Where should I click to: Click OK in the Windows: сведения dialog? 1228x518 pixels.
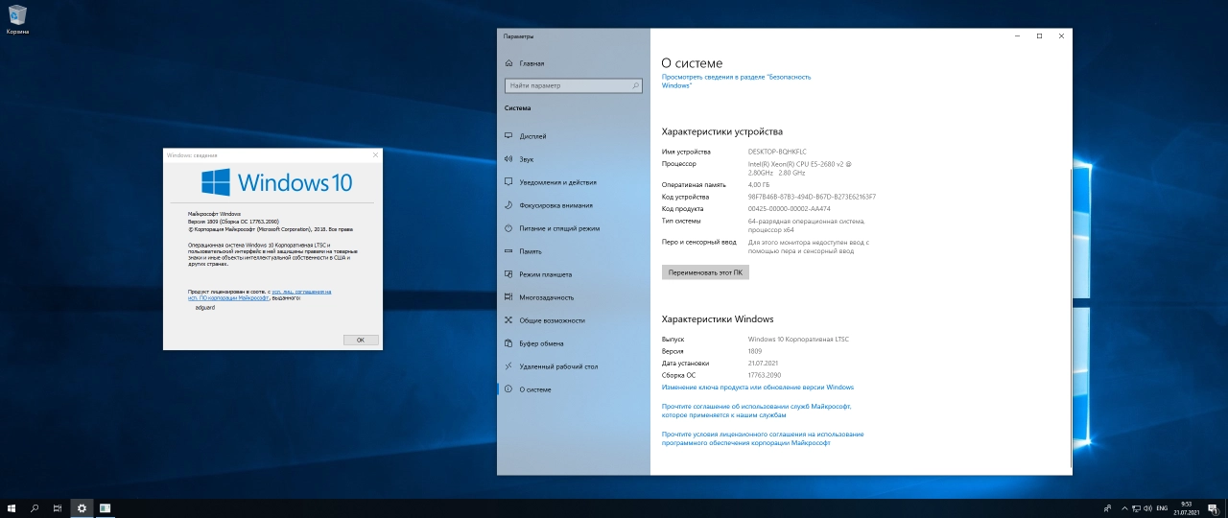pyautogui.click(x=361, y=340)
